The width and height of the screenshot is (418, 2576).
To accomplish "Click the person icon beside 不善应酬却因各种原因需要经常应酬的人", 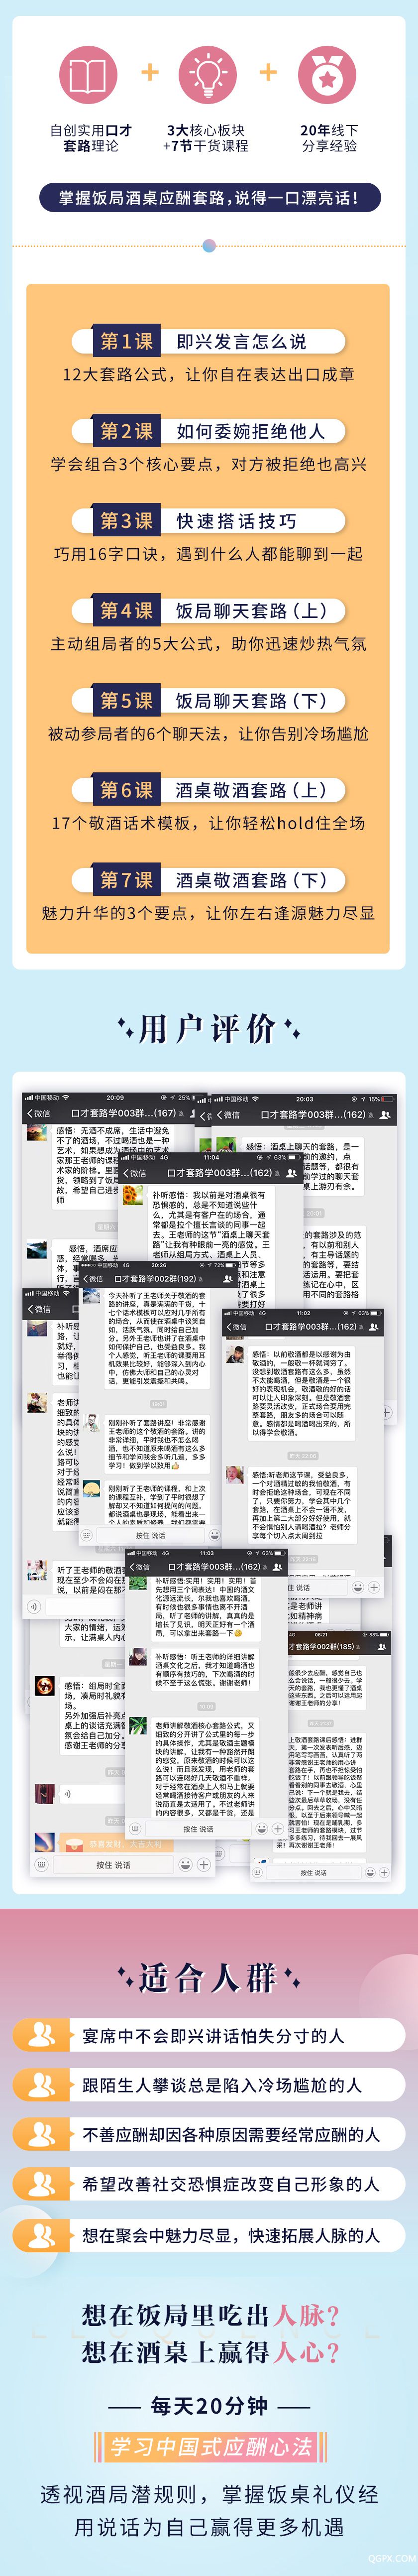I will (43, 2134).
